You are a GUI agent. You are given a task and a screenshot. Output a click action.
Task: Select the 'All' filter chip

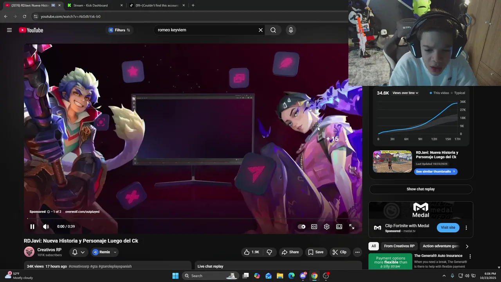pyautogui.click(x=374, y=246)
